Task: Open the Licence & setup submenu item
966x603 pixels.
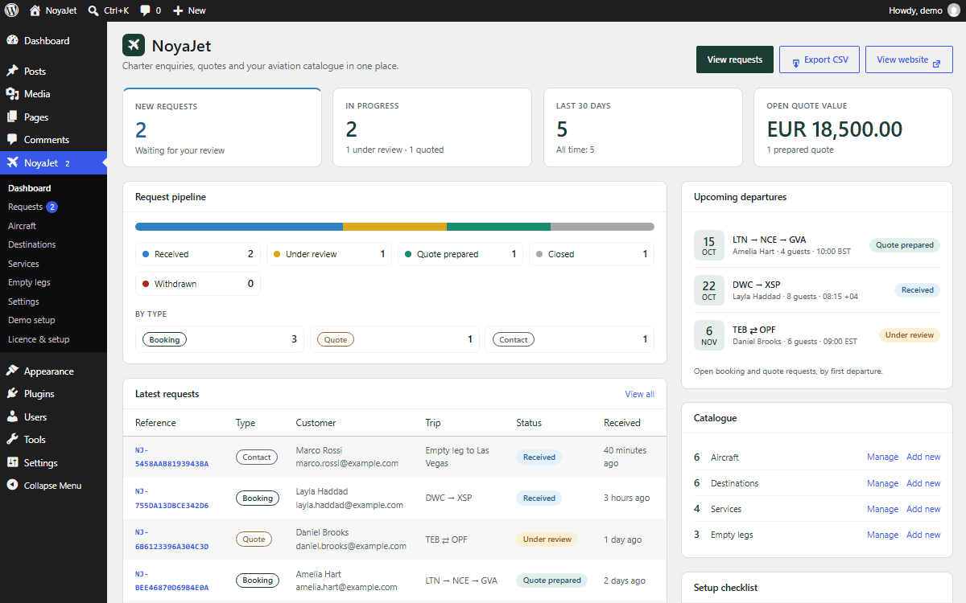Action: pyautogui.click(x=39, y=339)
